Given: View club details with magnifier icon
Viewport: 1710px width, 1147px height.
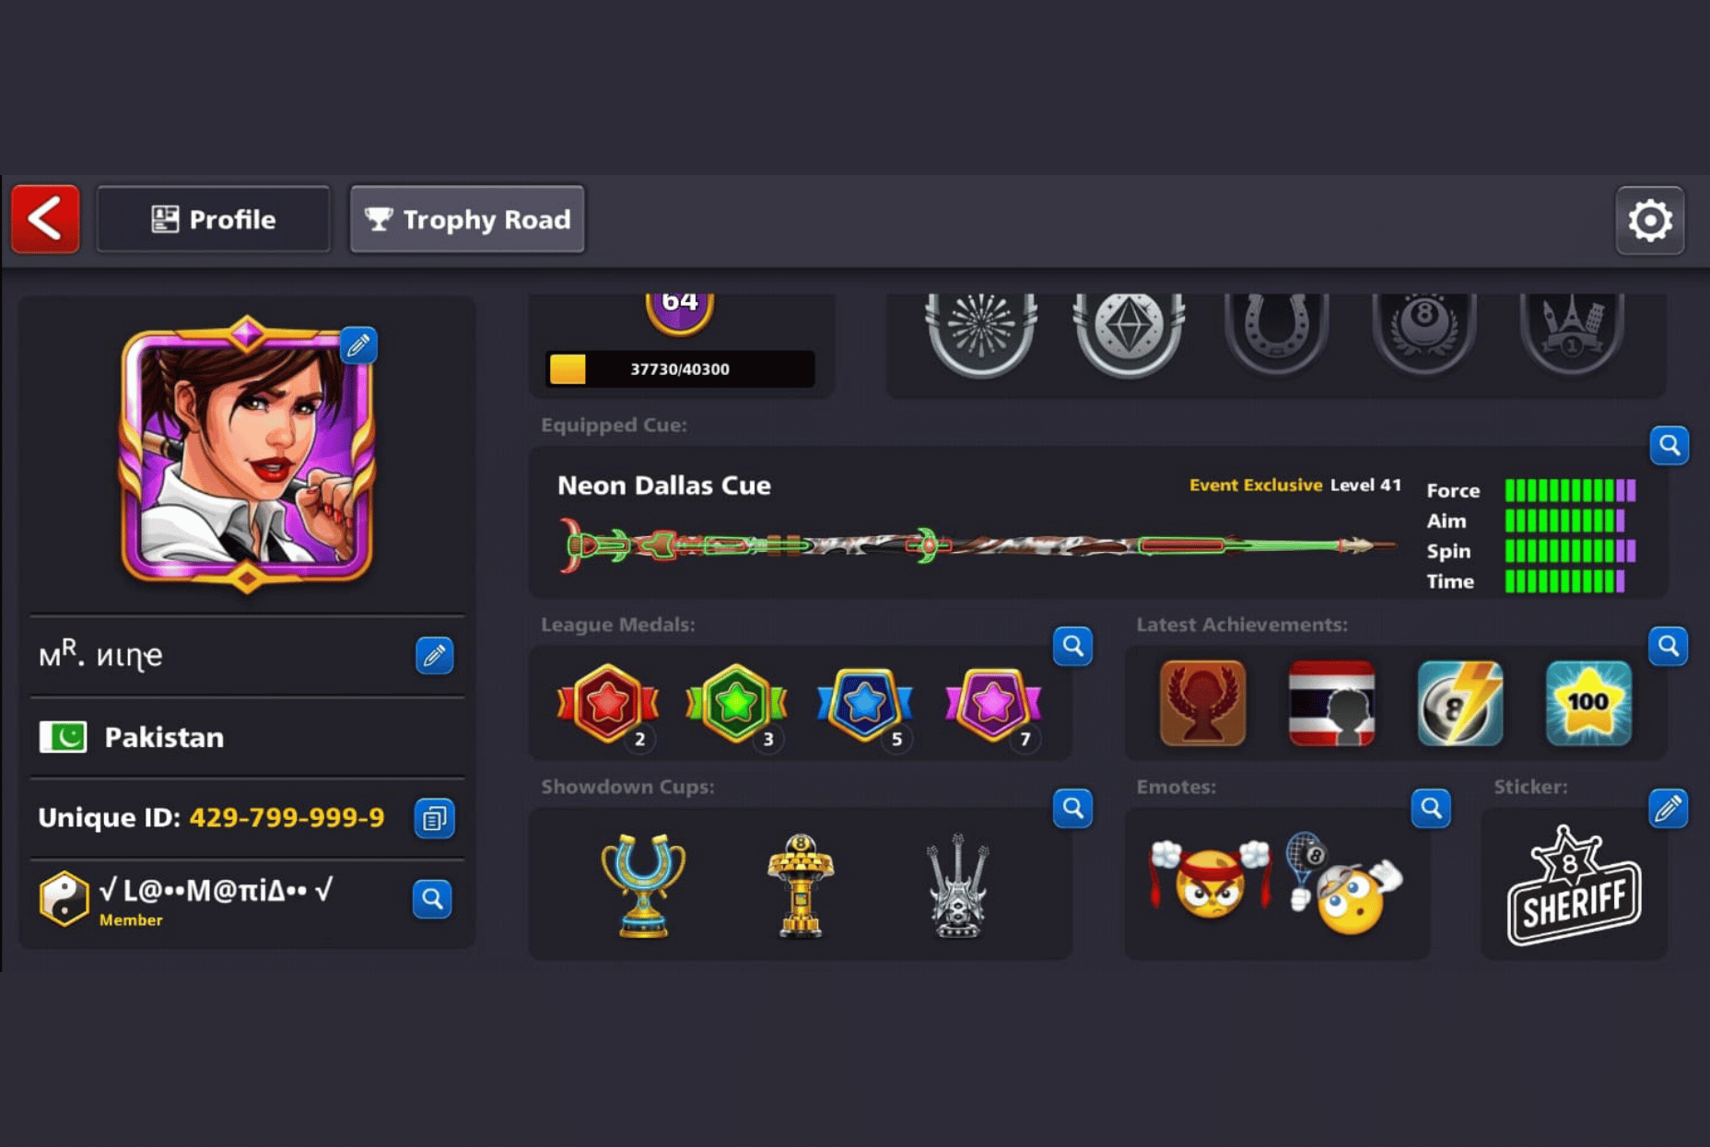Looking at the screenshot, I should [432, 898].
